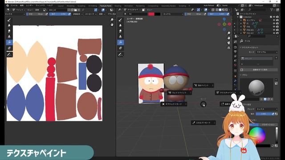Toggle camera view in 3D viewport
This screenshot has height=160, width=285.
228,43
